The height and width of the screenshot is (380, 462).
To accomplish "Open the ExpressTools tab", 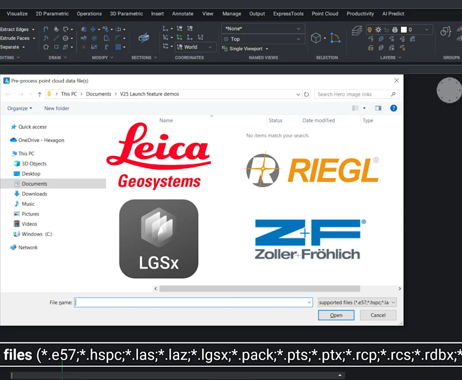I will [288, 14].
